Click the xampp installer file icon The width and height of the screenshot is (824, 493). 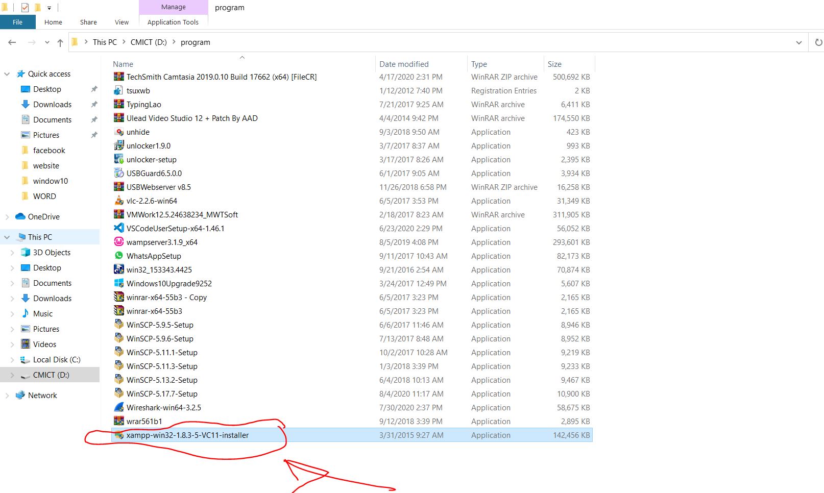tap(119, 435)
